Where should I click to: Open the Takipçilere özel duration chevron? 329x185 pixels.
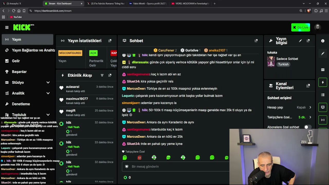pyautogui.click(x=310, y=117)
